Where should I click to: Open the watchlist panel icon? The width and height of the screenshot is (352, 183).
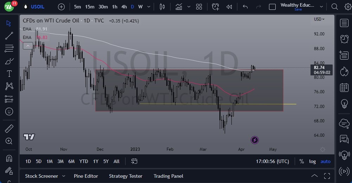(344, 23)
